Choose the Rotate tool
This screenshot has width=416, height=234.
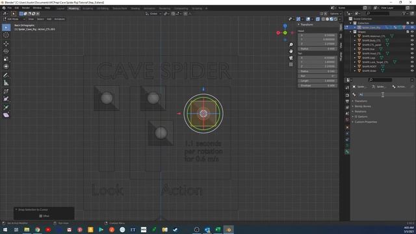(x=6, y=51)
